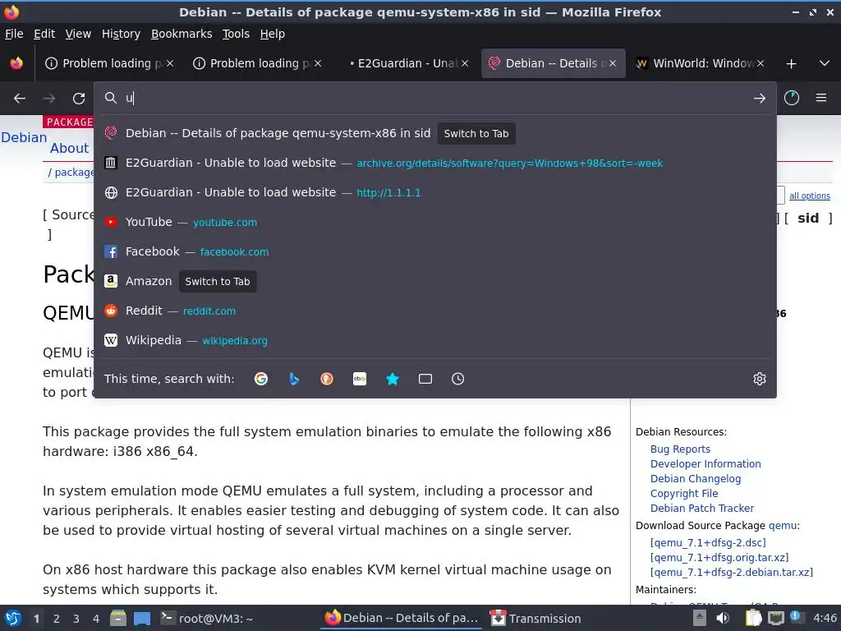841x631 pixels.
Task: Open the Firefox application hamburger menu
Action: click(x=821, y=98)
